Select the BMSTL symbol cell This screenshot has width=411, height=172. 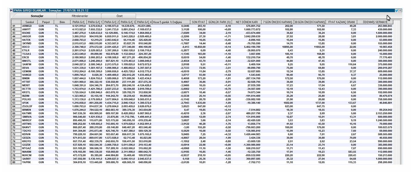click(x=29, y=60)
